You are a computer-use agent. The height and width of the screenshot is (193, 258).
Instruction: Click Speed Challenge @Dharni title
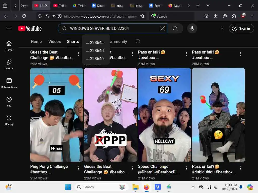(x=159, y=169)
